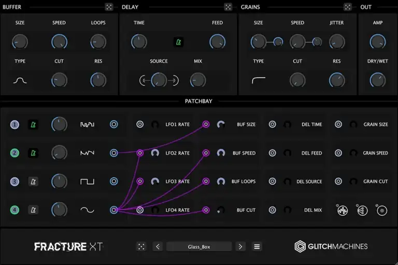Click the waveform icon in patchbay corner

tap(343, 211)
